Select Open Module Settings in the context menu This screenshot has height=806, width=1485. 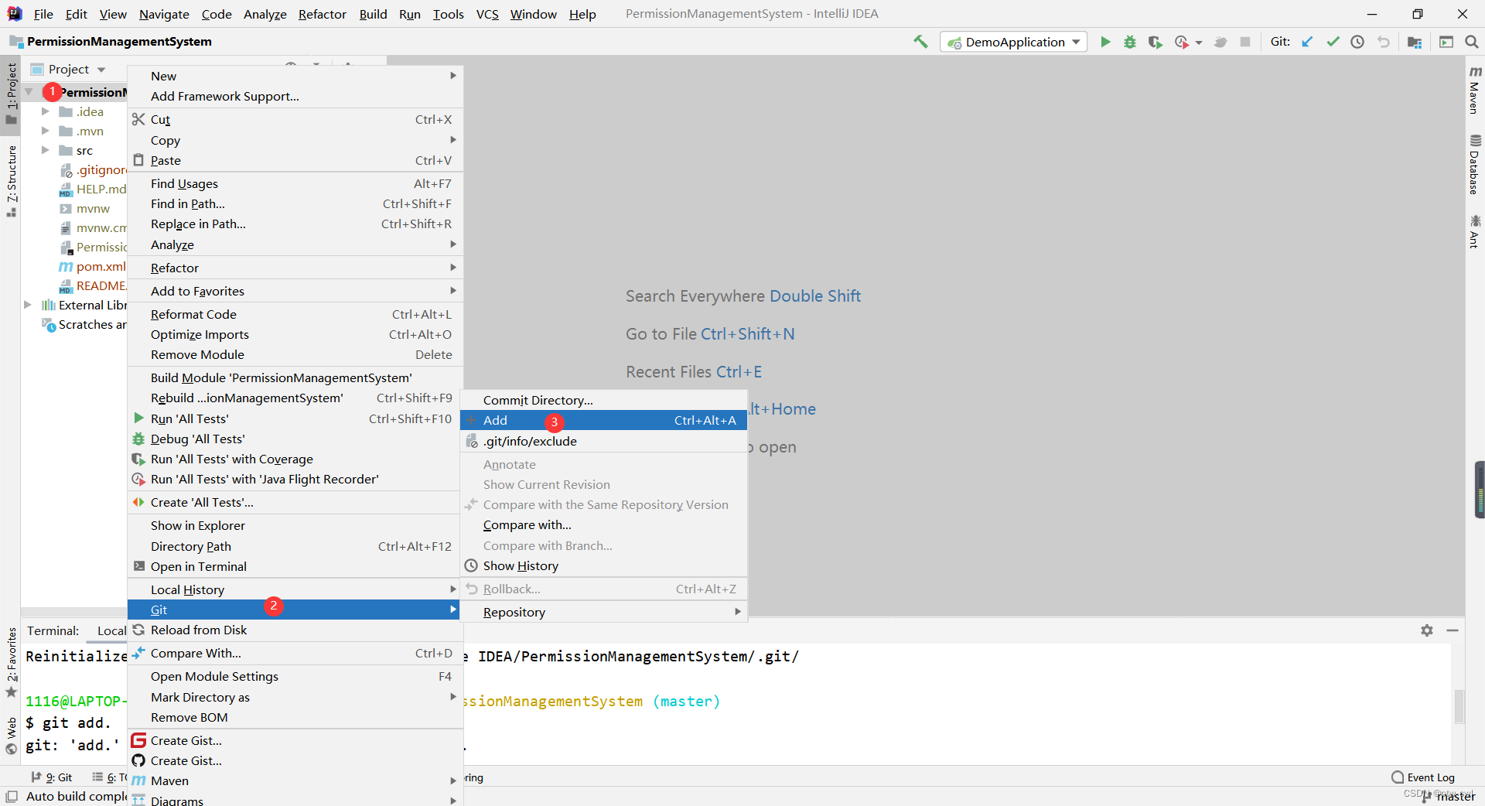(x=295, y=676)
